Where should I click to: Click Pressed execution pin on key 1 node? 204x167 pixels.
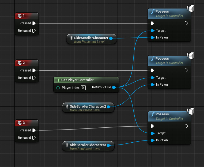point(34,23)
